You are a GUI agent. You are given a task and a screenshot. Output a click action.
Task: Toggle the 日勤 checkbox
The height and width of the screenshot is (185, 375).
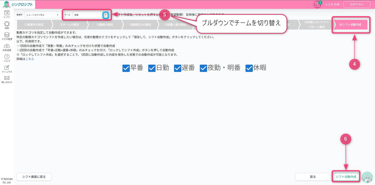click(x=152, y=68)
